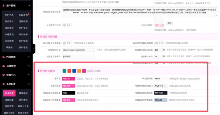Expand the 数据中心 menu chevron

point(29,75)
